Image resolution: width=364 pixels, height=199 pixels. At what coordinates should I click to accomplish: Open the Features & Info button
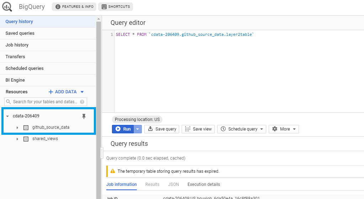pos(74,7)
